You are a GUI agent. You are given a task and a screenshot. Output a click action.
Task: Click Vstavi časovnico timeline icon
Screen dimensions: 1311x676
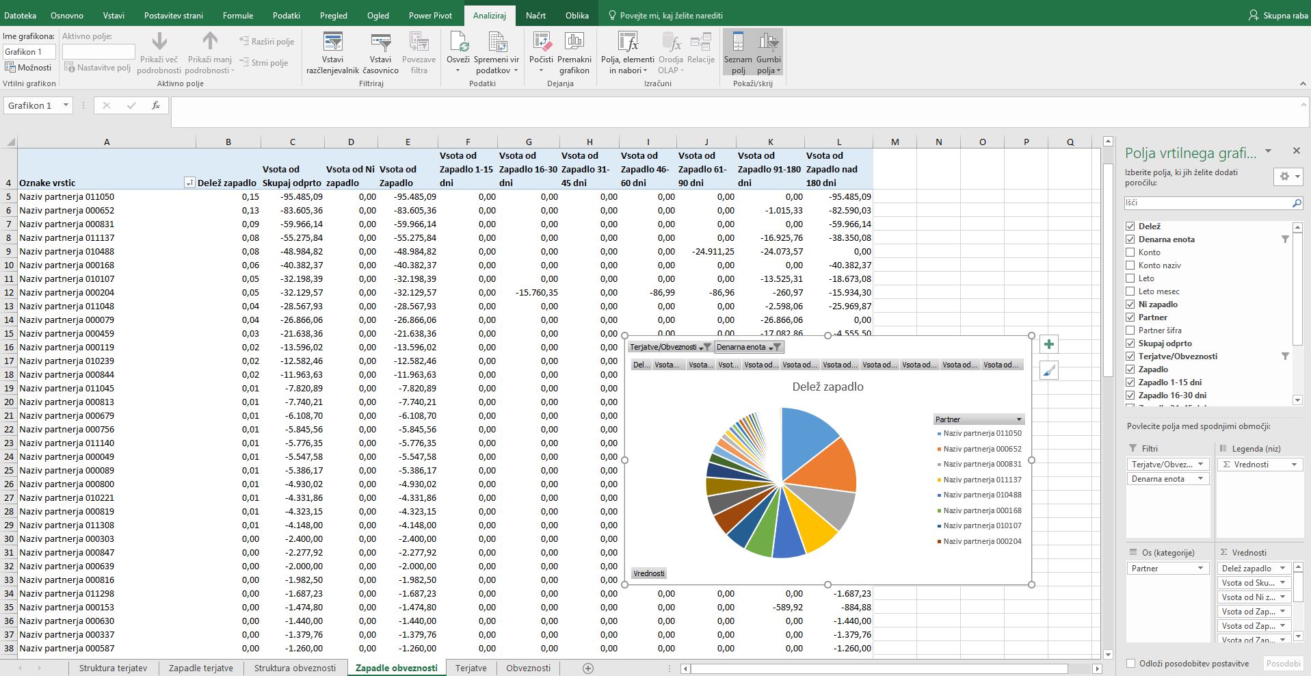pos(380,42)
